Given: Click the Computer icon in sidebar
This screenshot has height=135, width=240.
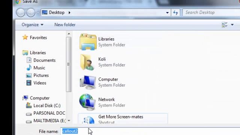Looking at the screenshot, I should click(x=25, y=98).
